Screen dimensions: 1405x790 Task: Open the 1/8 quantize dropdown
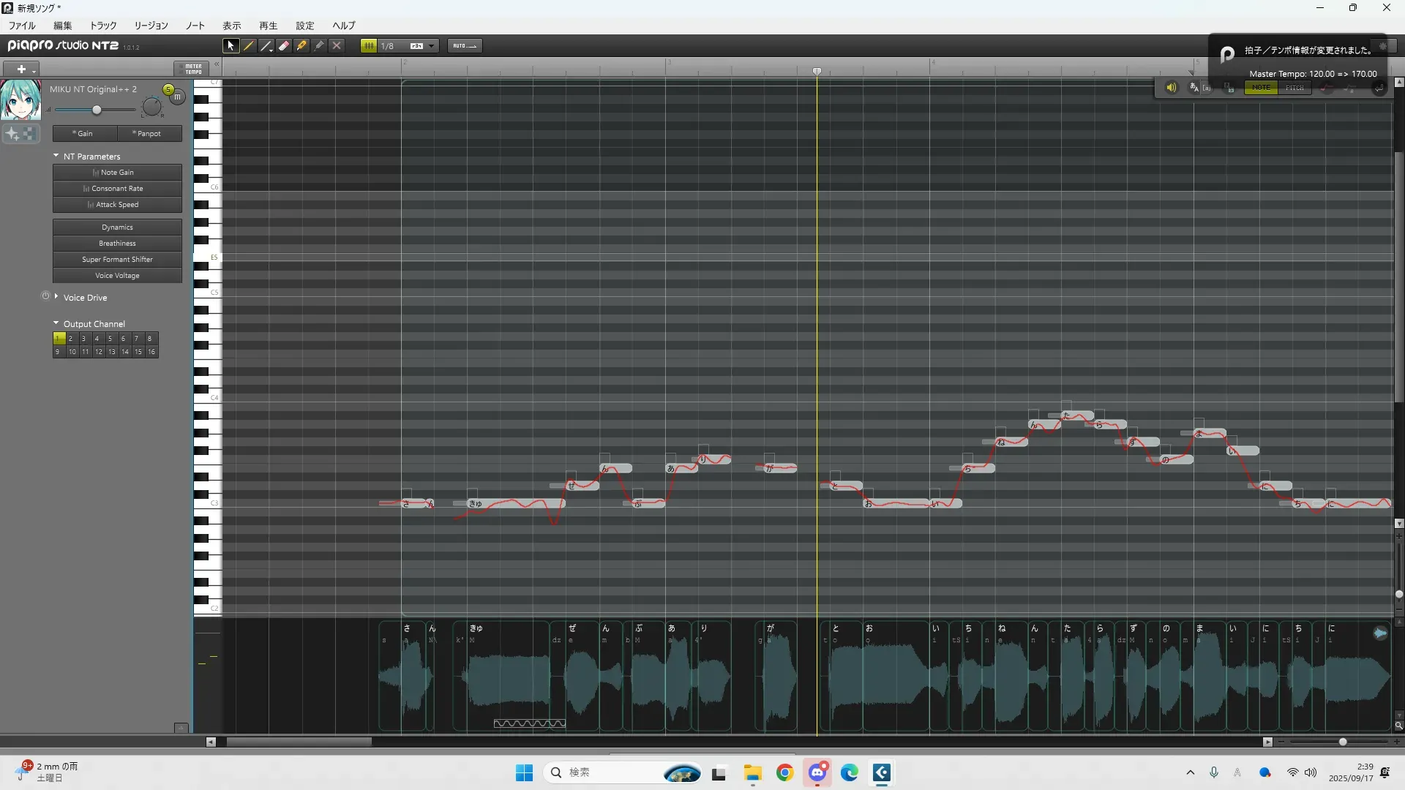[432, 45]
